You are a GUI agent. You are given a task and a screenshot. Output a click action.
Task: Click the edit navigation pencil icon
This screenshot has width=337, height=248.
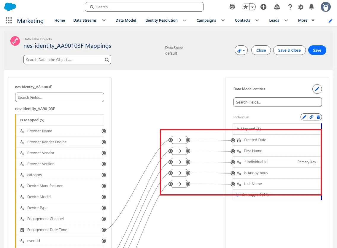[330, 21]
